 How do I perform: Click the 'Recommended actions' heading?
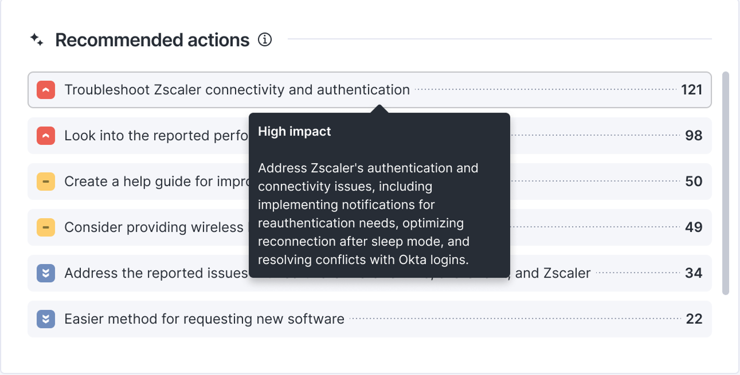152,40
